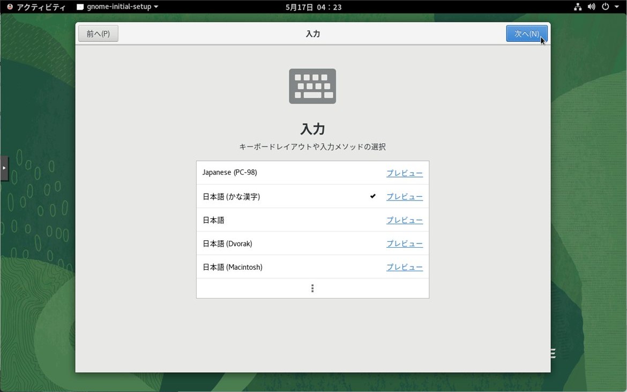Select the 日本語 (Macintosh) layout

coord(312,267)
